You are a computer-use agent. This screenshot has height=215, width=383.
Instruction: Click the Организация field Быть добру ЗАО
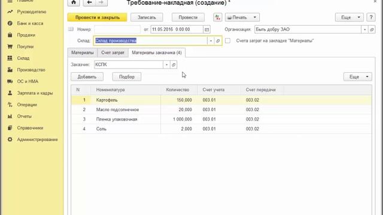pyautogui.click(x=308, y=29)
